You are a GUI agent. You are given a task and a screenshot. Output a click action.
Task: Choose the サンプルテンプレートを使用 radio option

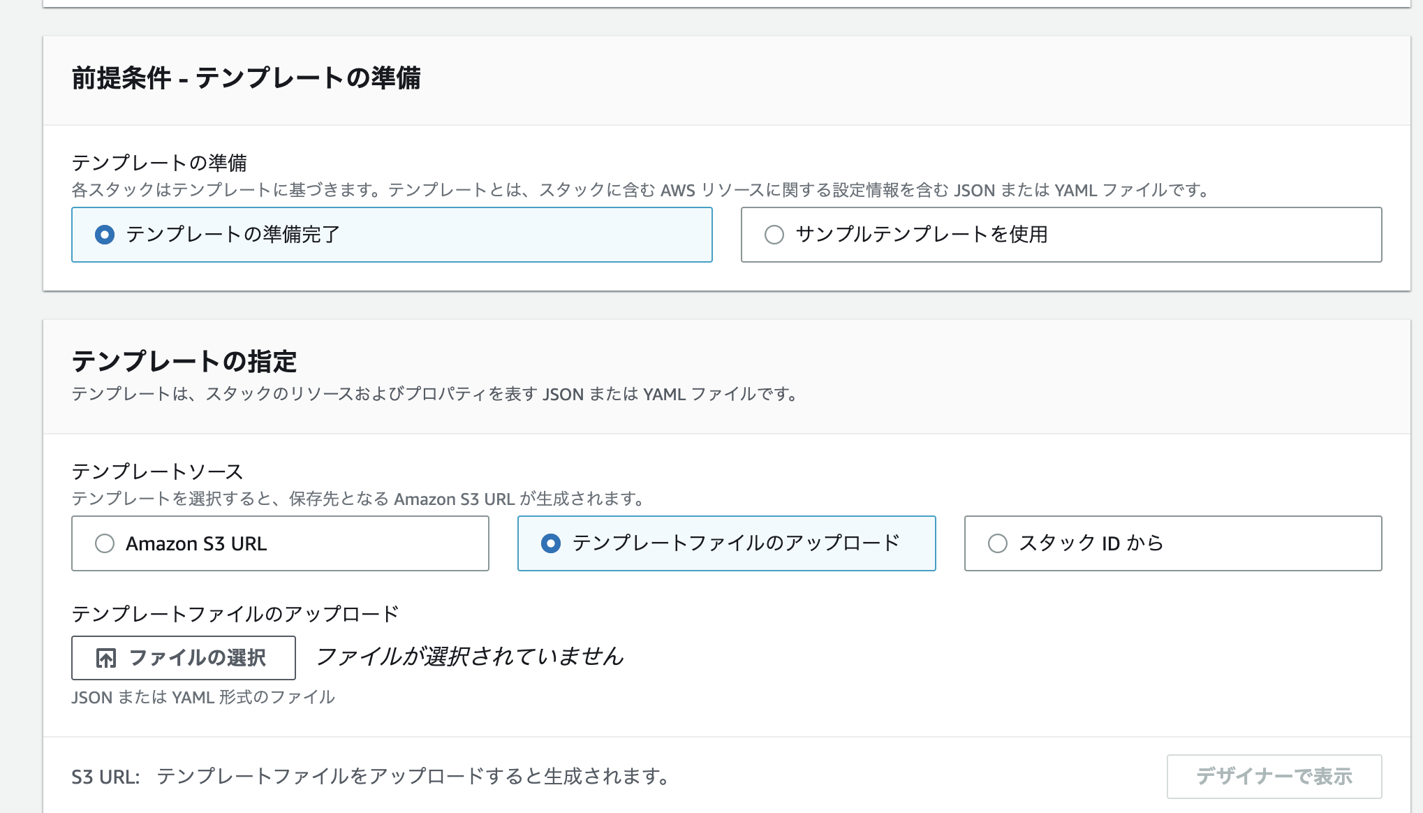point(1061,235)
